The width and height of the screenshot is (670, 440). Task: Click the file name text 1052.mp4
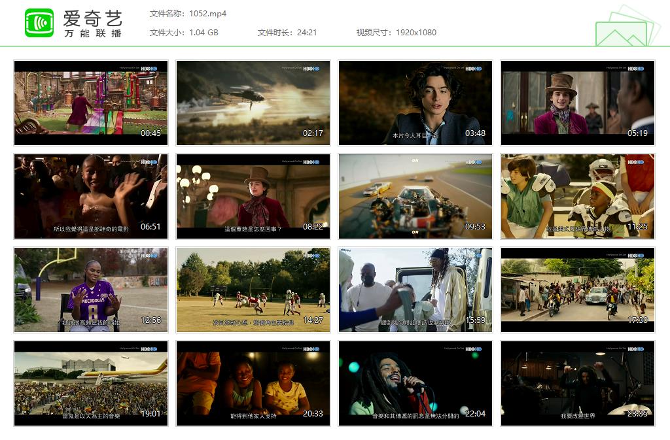pos(207,14)
